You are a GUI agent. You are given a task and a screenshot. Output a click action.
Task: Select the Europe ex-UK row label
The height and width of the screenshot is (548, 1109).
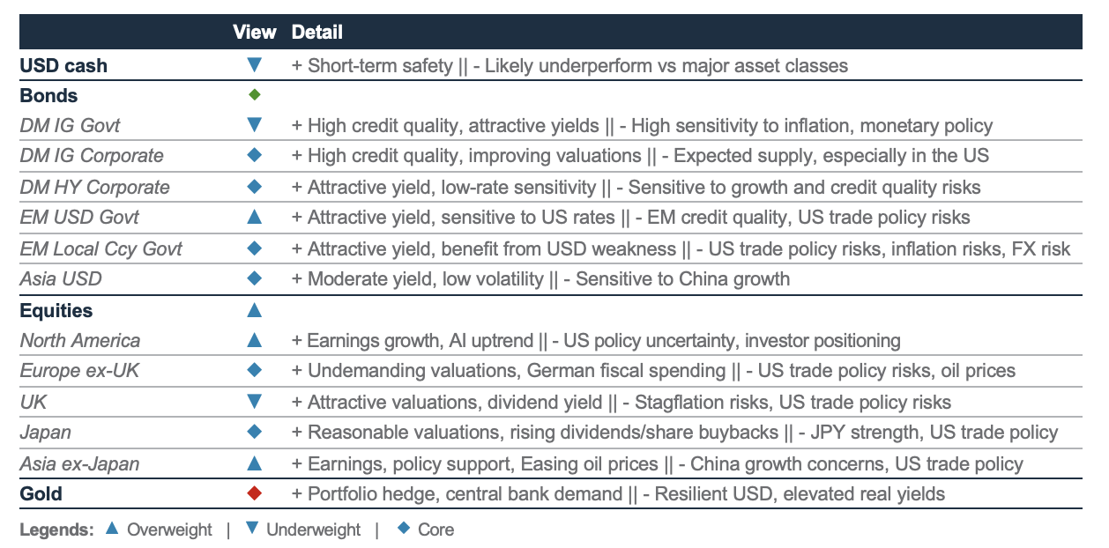tap(80, 371)
